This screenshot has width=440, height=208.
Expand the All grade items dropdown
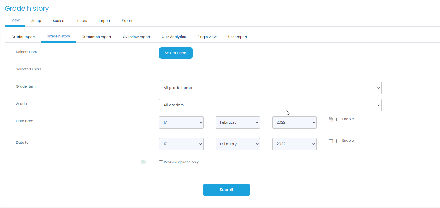[x=270, y=88]
